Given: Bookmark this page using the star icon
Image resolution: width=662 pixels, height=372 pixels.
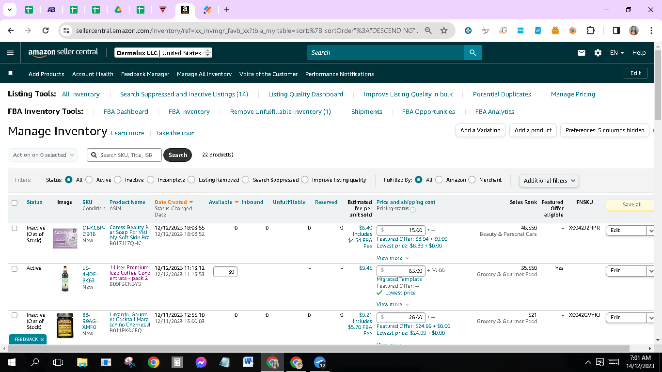Looking at the screenshot, I should tap(444, 31).
